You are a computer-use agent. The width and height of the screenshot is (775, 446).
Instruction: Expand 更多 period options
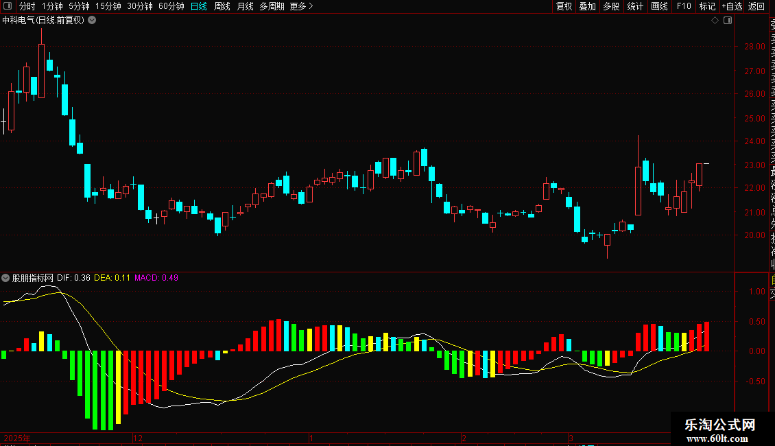[x=302, y=6]
